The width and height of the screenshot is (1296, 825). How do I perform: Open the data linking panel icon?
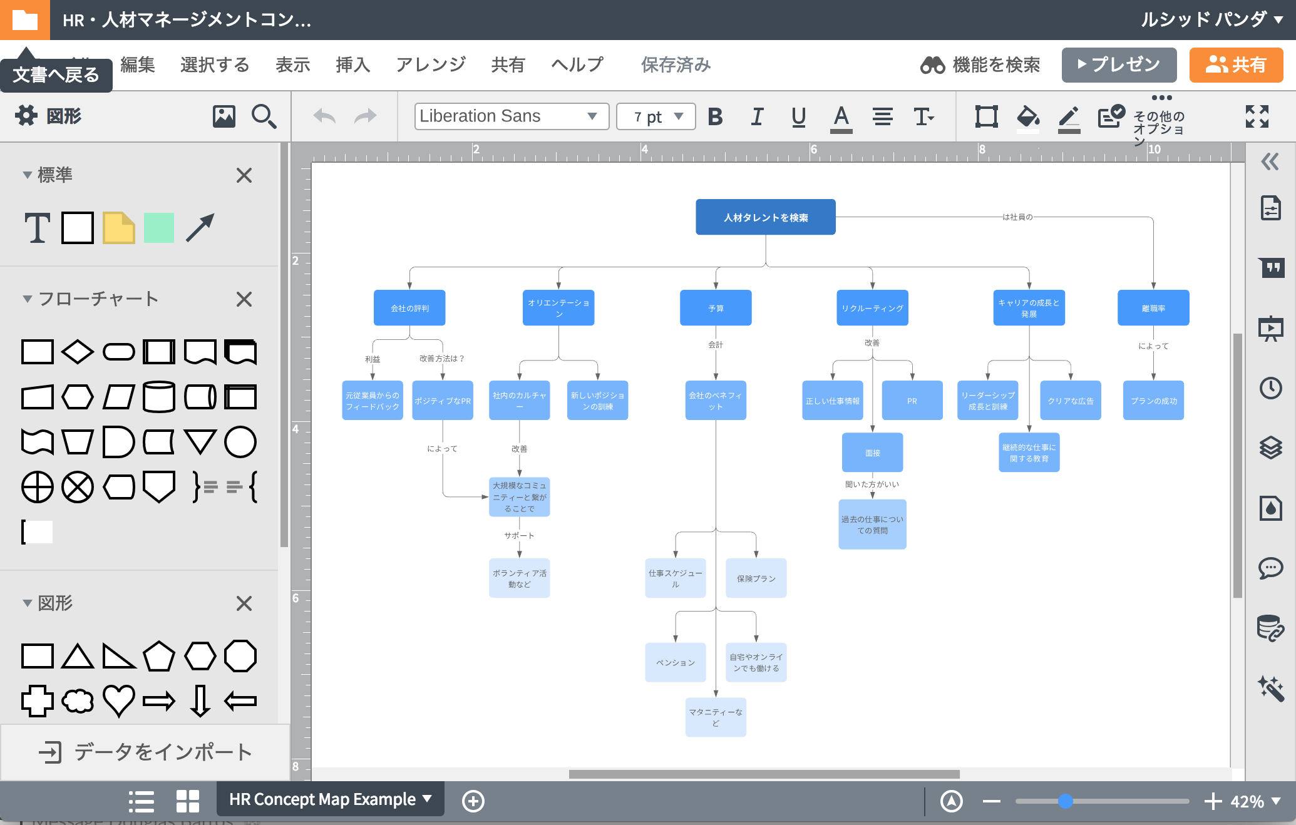point(1270,628)
